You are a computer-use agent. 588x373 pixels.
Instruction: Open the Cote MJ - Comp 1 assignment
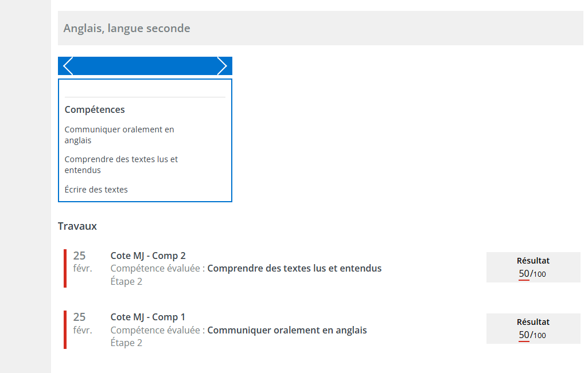pyautogui.click(x=148, y=317)
